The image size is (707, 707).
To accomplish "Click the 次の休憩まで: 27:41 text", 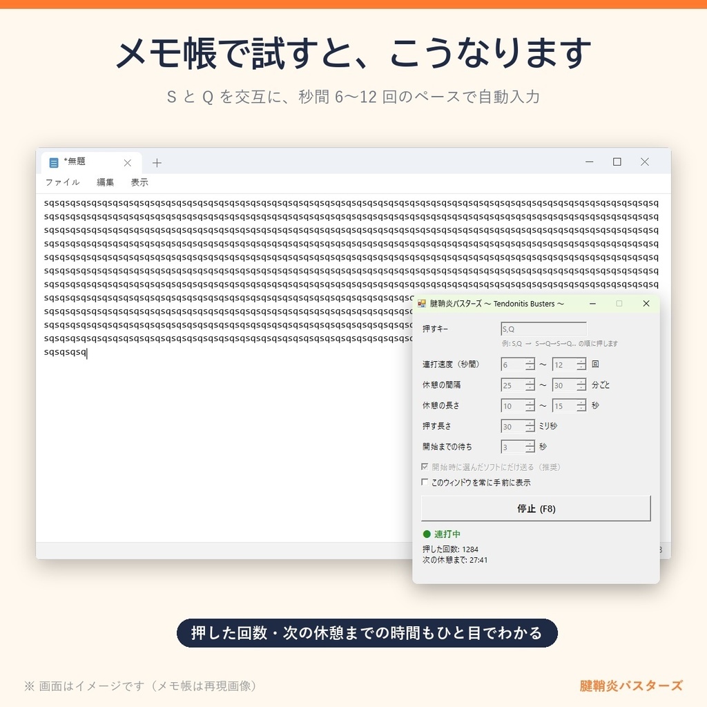I will (454, 560).
